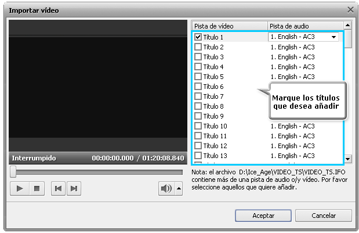Check the Título 2 checkbox
Screen dimensions: 359x233
pos(198,47)
